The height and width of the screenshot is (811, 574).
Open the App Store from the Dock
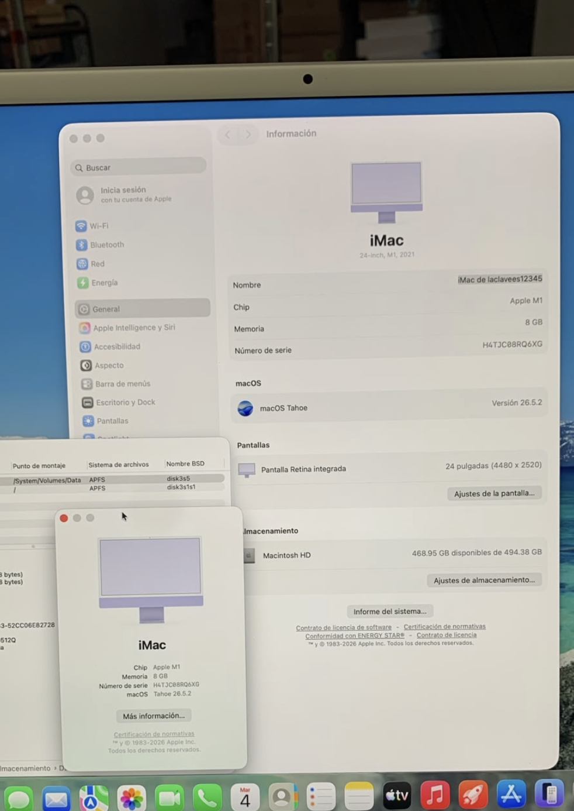pyautogui.click(x=511, y=794)
